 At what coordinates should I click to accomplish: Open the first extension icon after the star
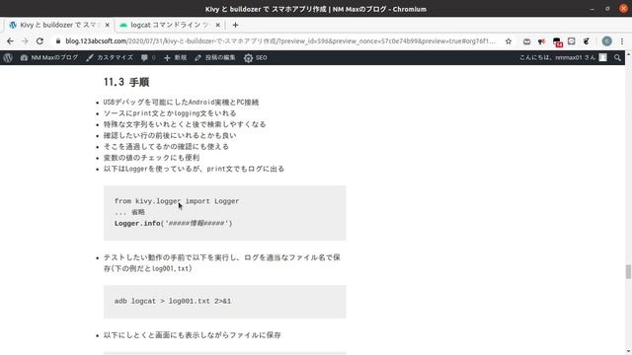526,41
